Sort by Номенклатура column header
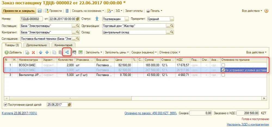This screenshot has height=127, width=272. pyautogui.click(x=30, y=60)
